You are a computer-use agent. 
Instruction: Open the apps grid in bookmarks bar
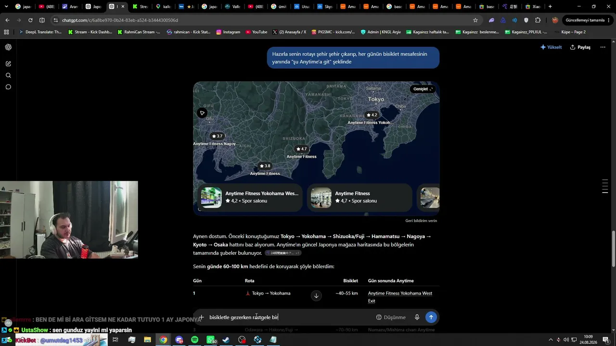pos(6,32)
